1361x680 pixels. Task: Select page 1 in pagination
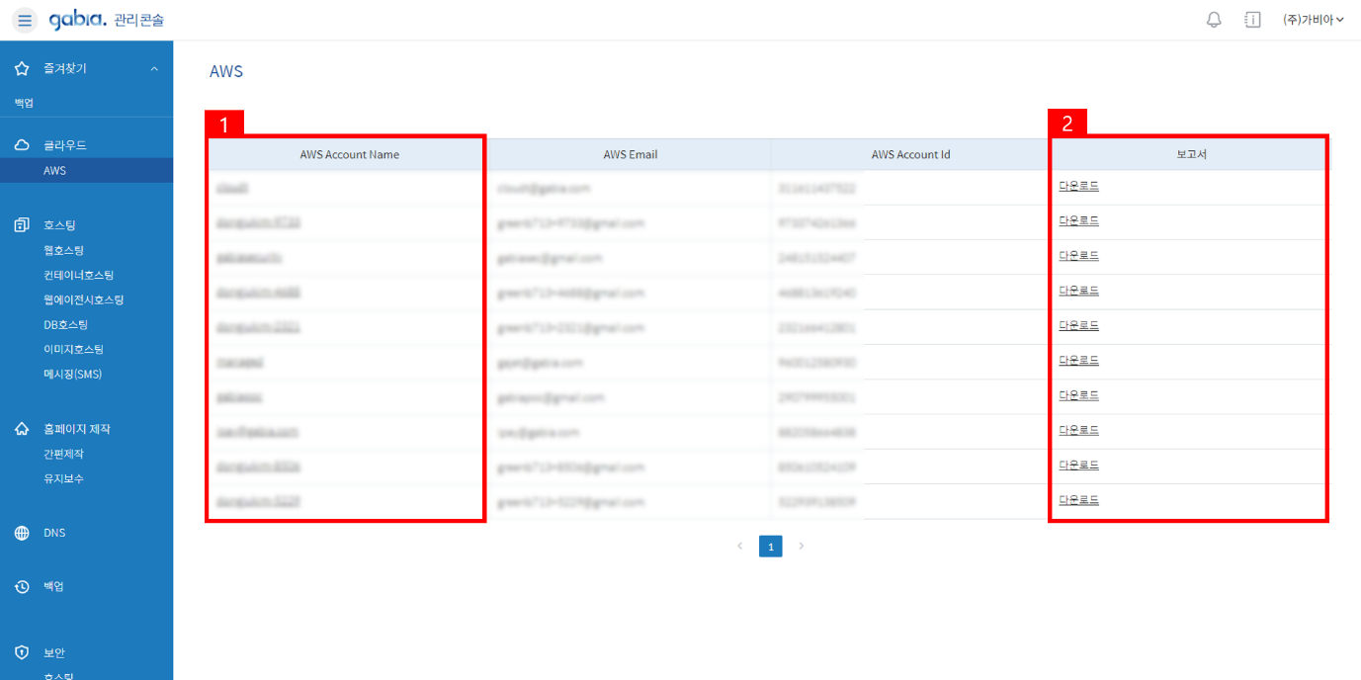(x=771, y=546)
